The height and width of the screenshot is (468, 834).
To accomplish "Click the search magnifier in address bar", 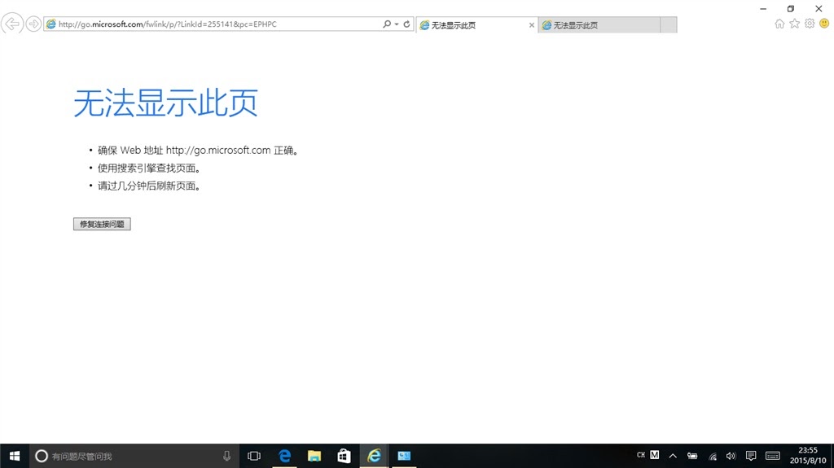I will pos(387,24).
